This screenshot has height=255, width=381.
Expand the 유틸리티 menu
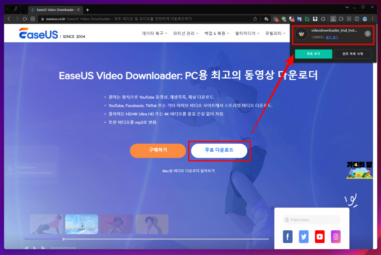point(275,33)
